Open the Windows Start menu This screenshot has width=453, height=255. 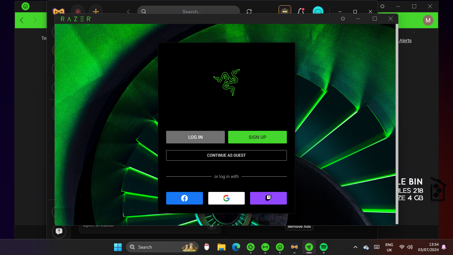click(118, 247)
